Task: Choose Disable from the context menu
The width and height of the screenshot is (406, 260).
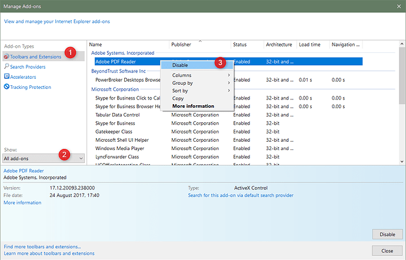Action: [x=181, y=65]
